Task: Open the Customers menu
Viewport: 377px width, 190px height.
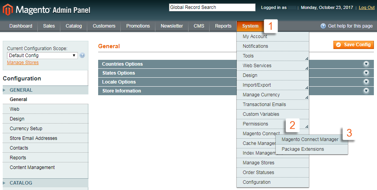Action: 104,26
